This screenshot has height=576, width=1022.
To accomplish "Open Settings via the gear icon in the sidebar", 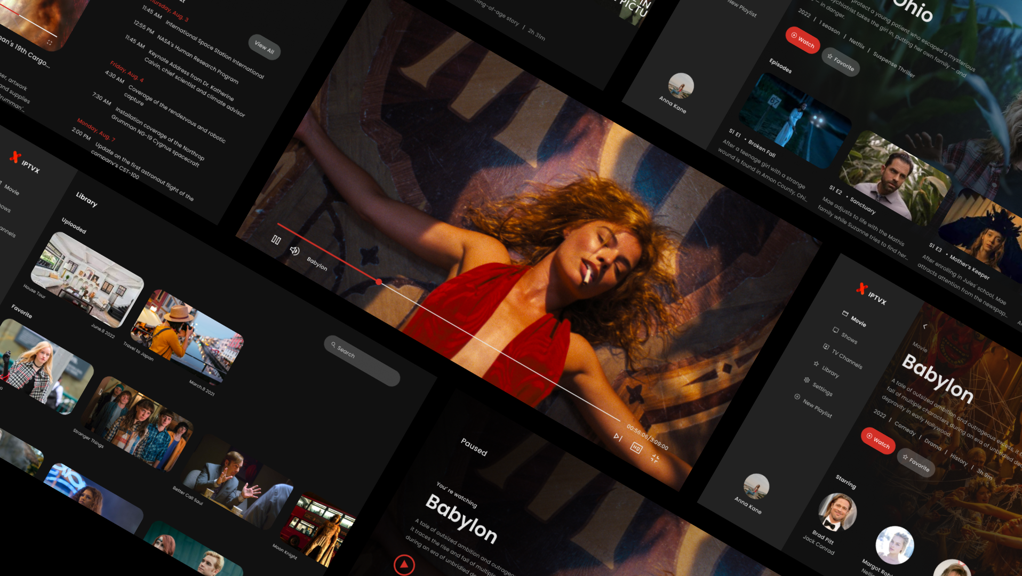I will (x=807, y=380).
